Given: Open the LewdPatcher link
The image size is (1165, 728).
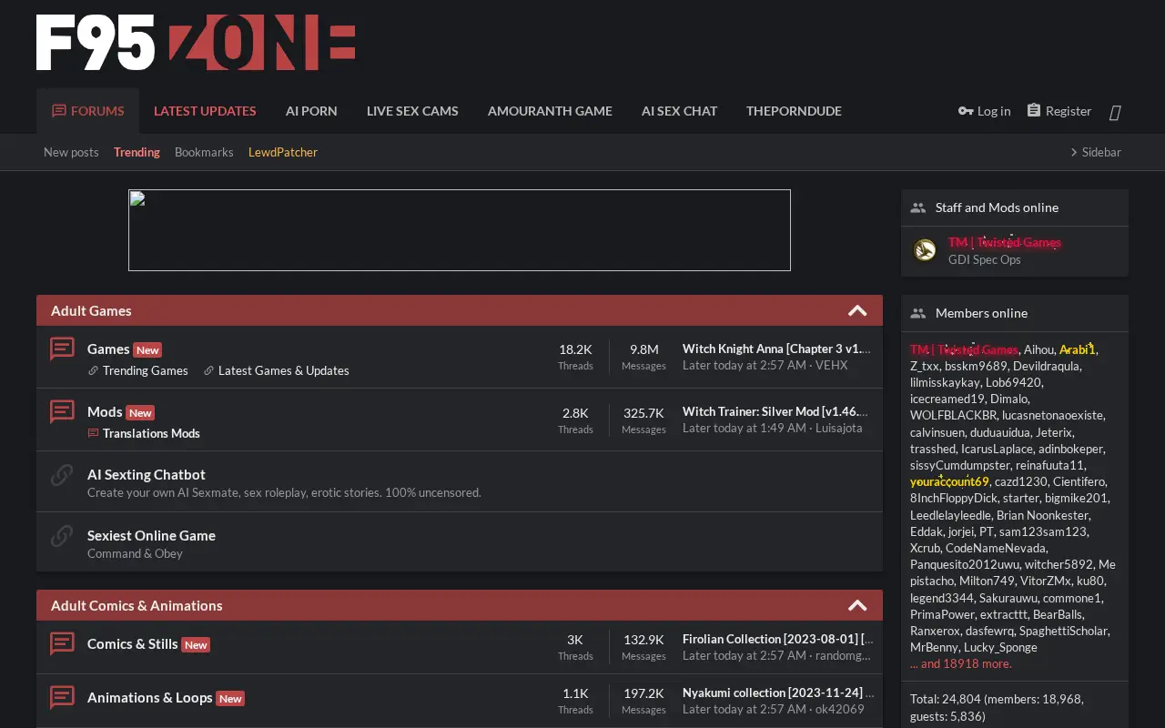Looking at the screenshot, I should (283, 152).
